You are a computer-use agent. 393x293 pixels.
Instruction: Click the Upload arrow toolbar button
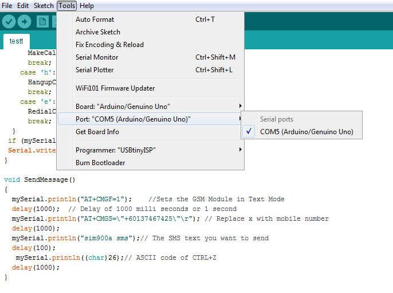tap(24, 22)
